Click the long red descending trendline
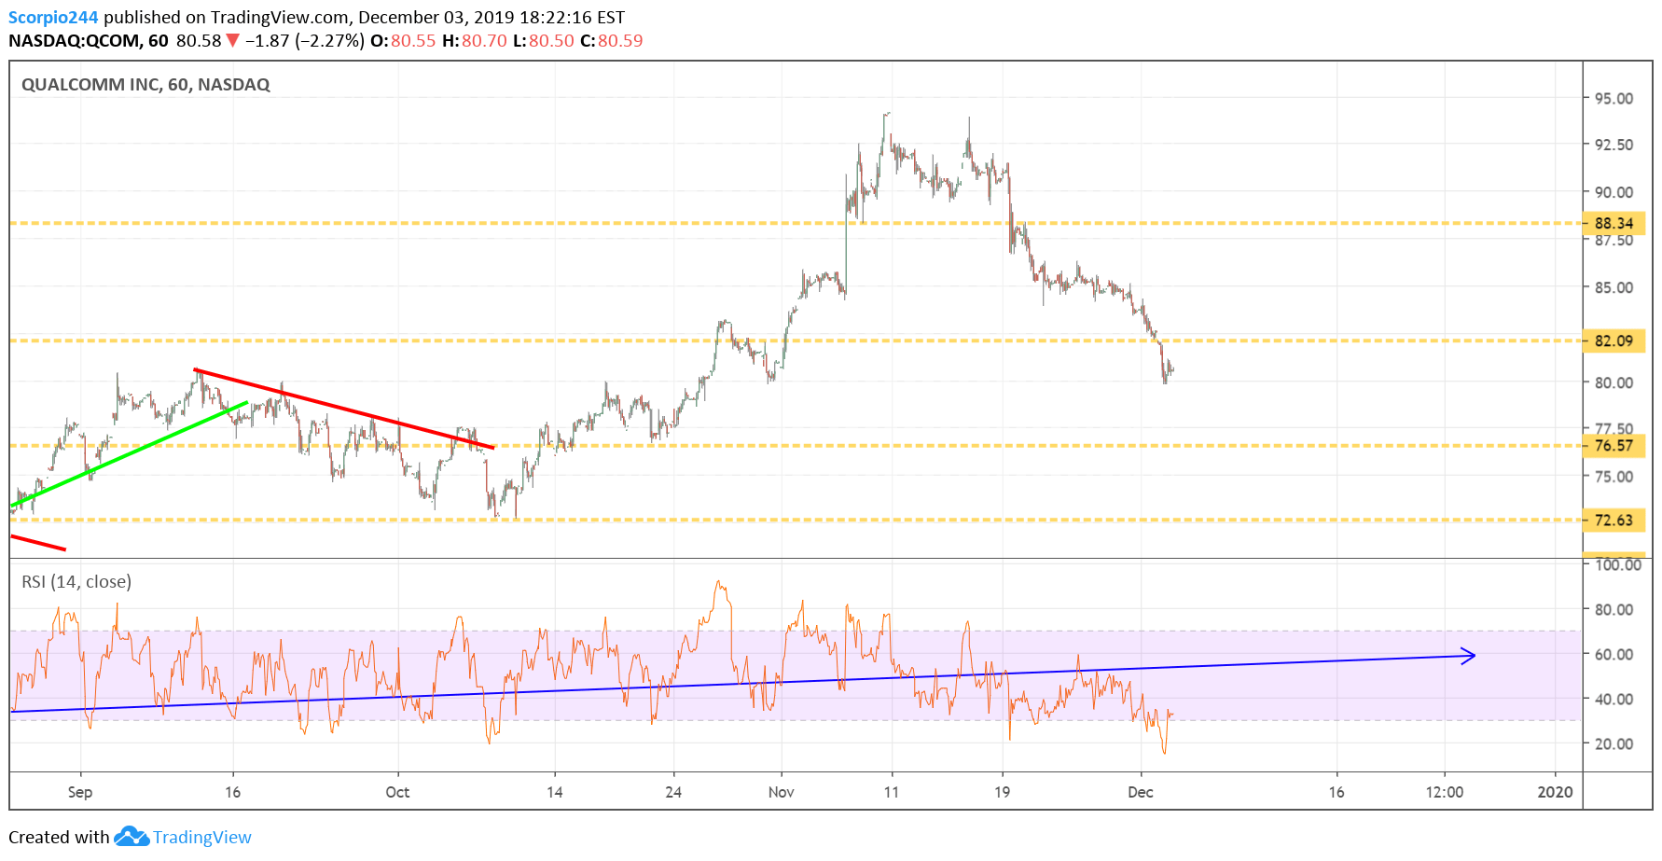The width and height of the screenshot is (1662, 861). point(343,409)
